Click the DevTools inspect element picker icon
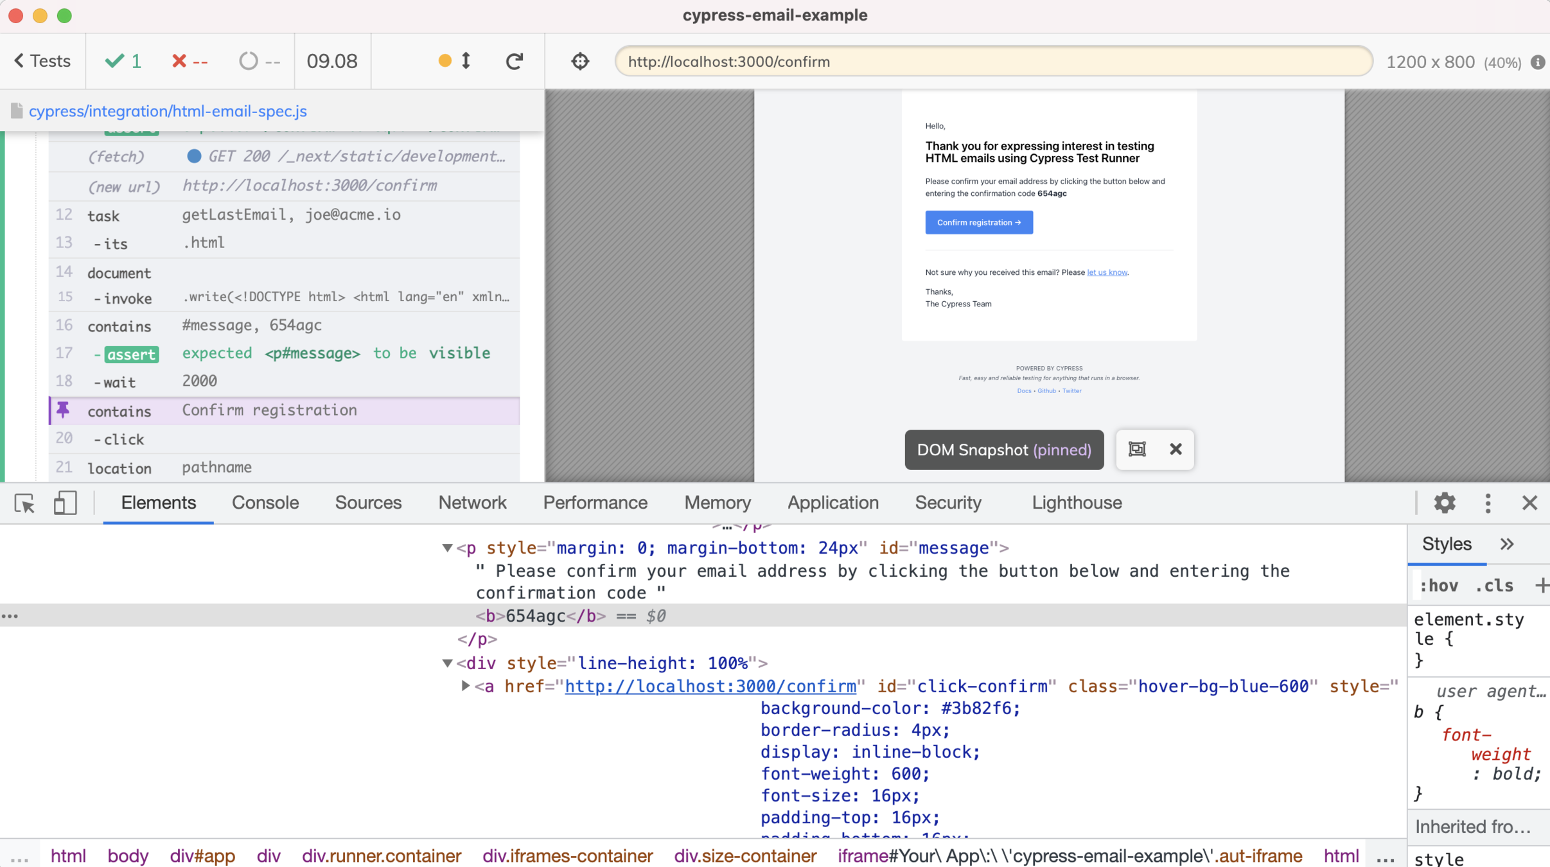 point(25,504)
